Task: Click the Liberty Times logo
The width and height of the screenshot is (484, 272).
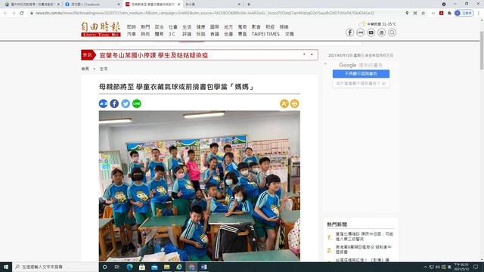Action: pyautogui.click(x=101, y=29)
